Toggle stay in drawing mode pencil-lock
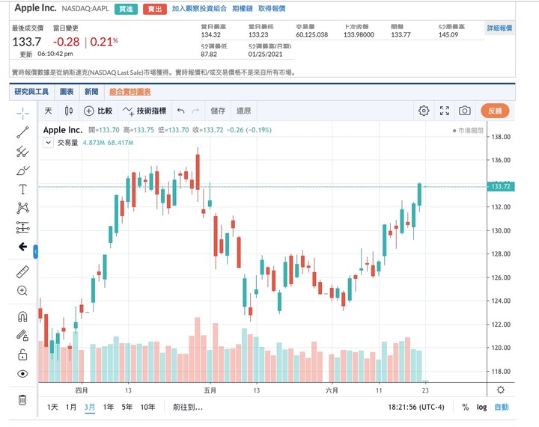This screenshot has height=427, width=539. click(22, 335)
